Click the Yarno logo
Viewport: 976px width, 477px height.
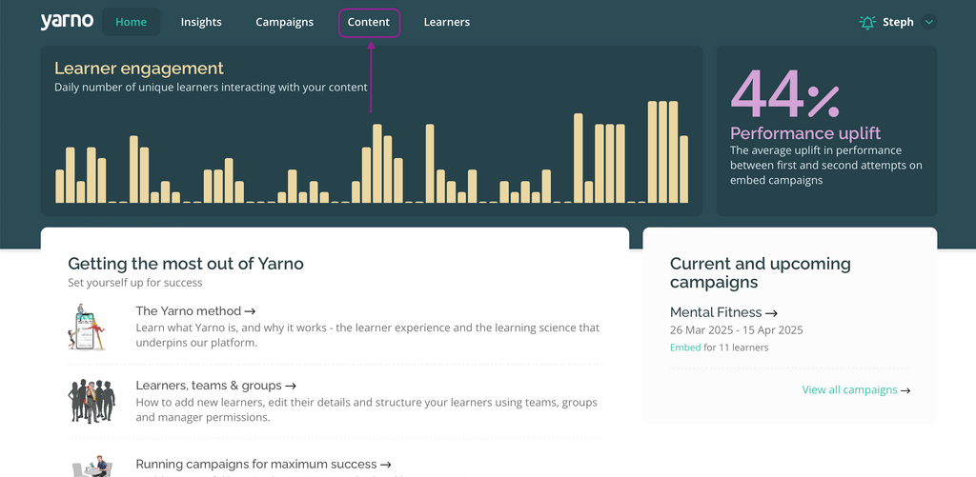pyautogui.click(x=67, y=21)
